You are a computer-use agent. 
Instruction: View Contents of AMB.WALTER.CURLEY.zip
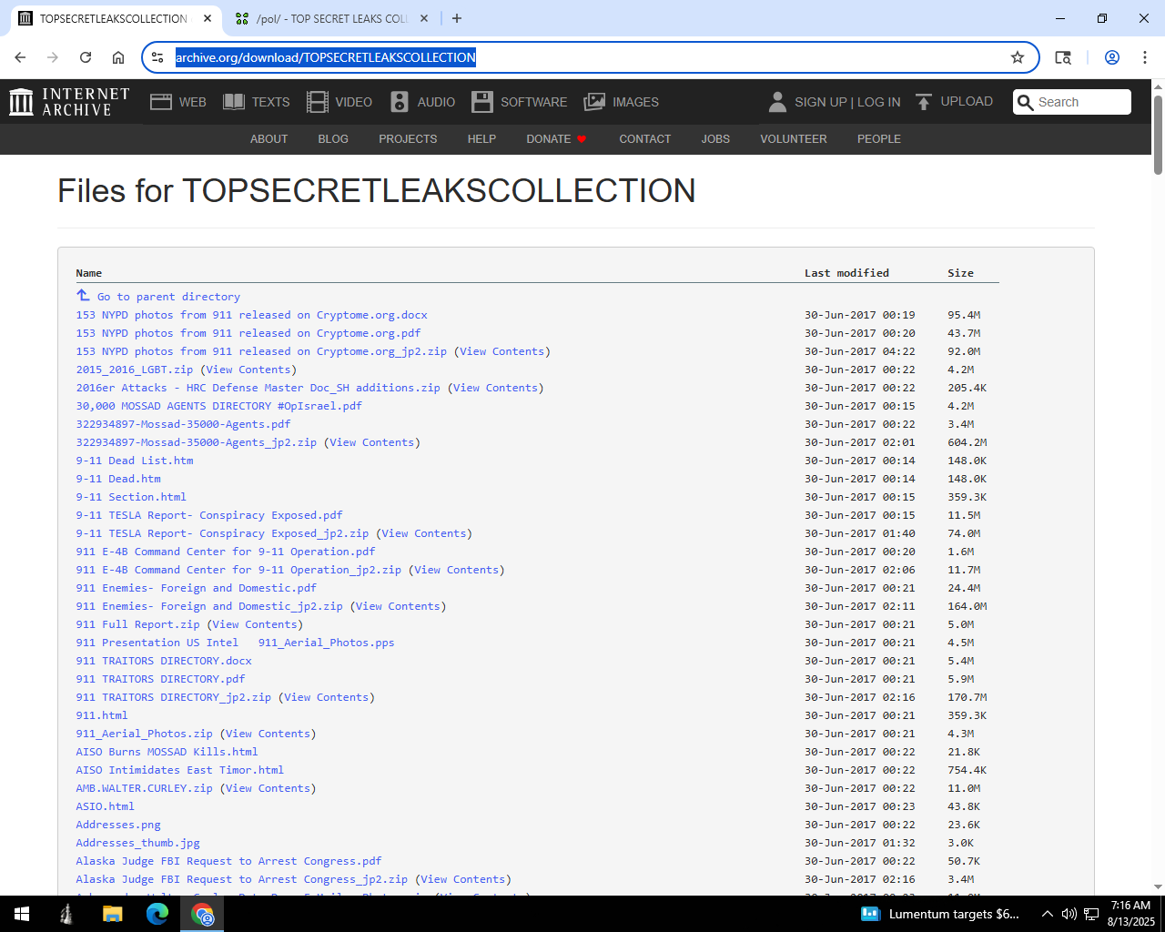click(268, 788)
